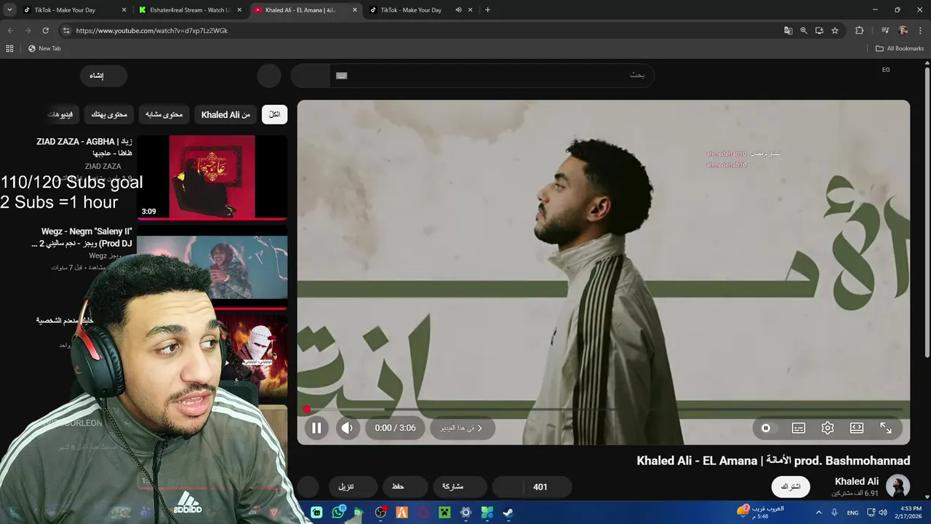Open the Khaled Ali channel avatar
Image resolution: width=931 pixels, height=524 pixels.
click(898, 486)
